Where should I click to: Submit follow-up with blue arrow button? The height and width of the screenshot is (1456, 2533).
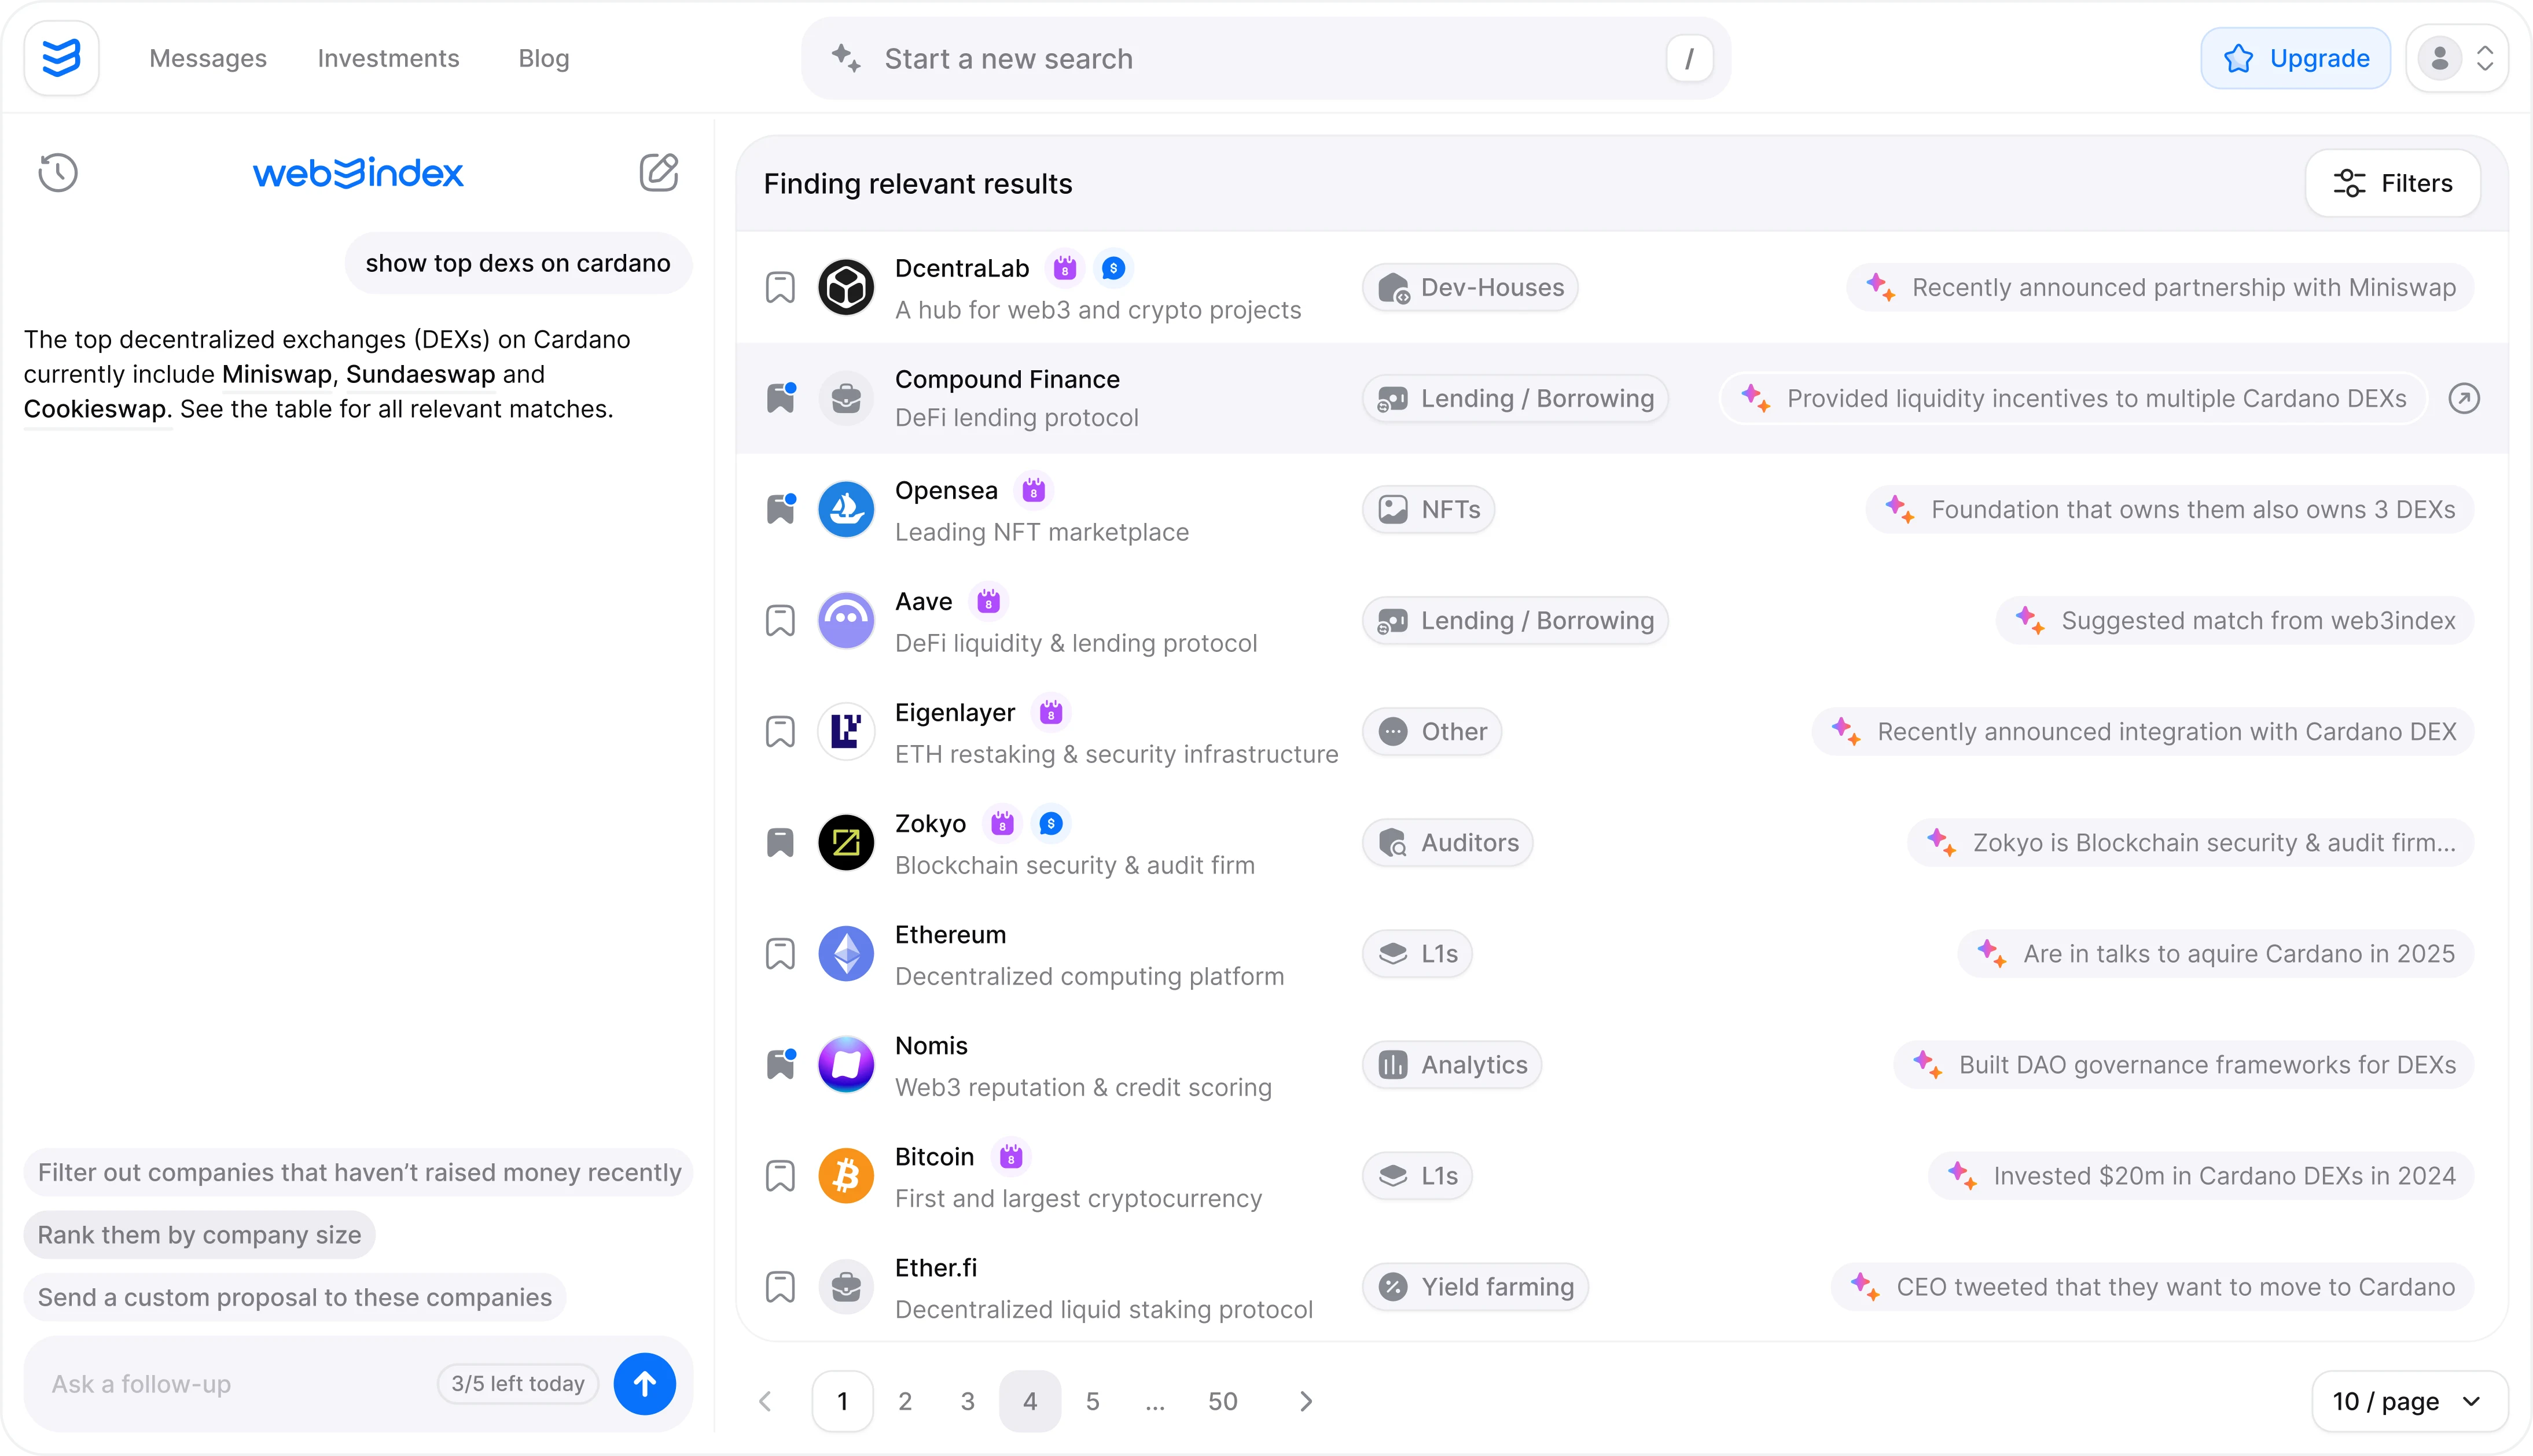[x=644, y=1383]
